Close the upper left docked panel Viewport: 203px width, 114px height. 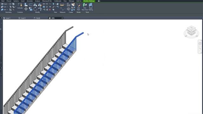pyautogui.click(x=1, y=18)
